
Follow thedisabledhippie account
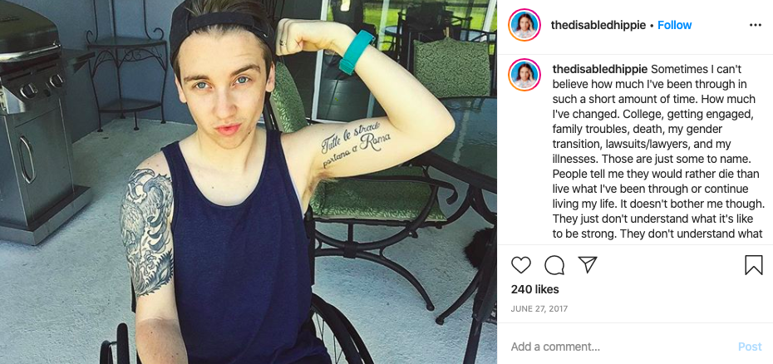tap(674, 25)
